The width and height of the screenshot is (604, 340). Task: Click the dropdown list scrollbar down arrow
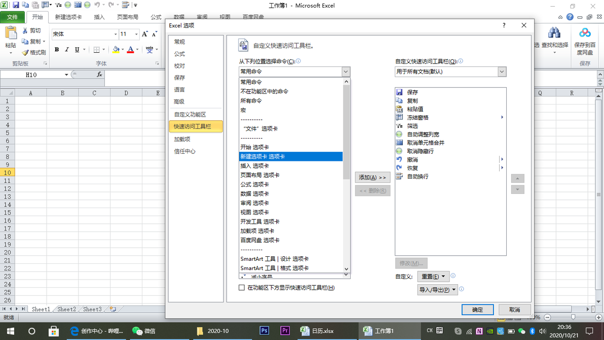click(x=346, y=269)
